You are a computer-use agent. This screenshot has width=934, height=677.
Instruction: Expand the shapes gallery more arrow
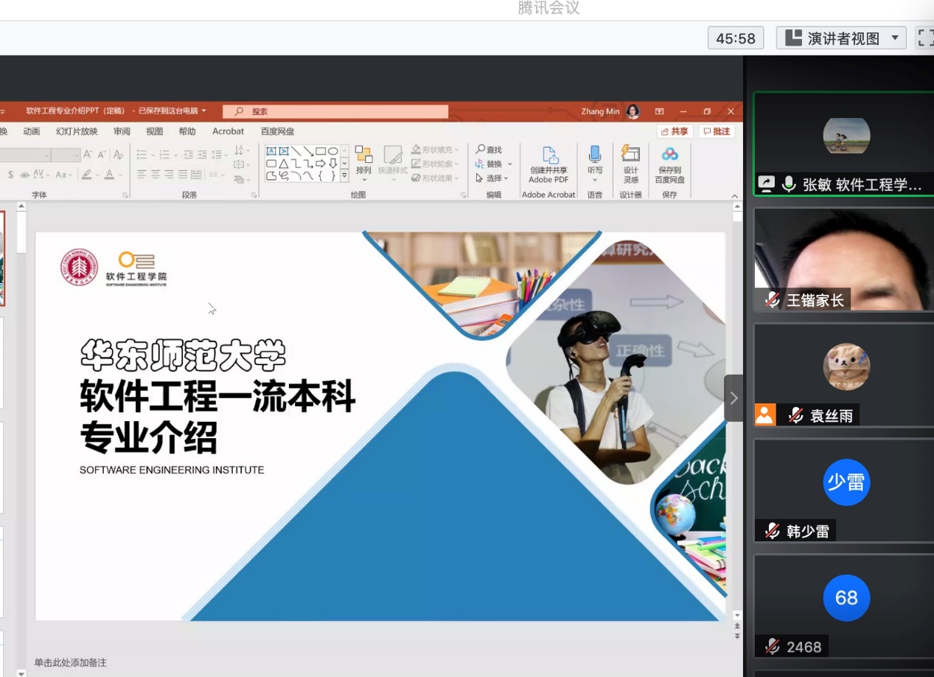(344, 177)
